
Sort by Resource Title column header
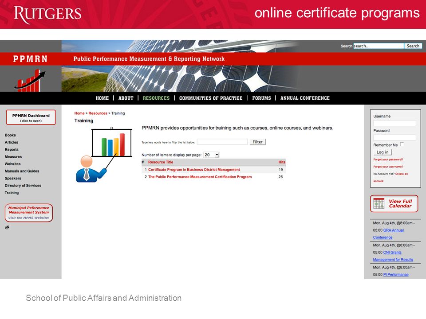click(161, 162)
